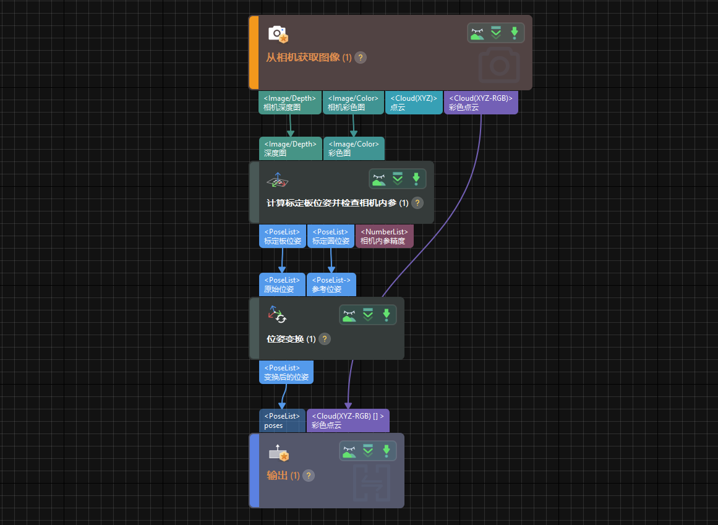Click the 从相机获取图像 (1) step title
Image resolution: width=718 pixels, height=525 pixels.
click(x=309, y=58)
